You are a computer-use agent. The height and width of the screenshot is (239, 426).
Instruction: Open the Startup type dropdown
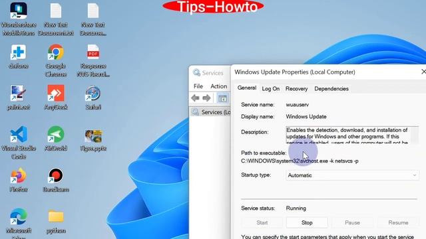pos(352,175)
